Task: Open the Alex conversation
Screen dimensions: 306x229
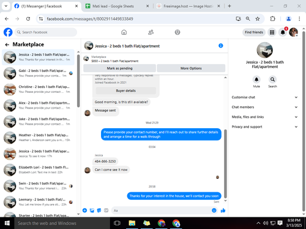Action: (38, 105)
